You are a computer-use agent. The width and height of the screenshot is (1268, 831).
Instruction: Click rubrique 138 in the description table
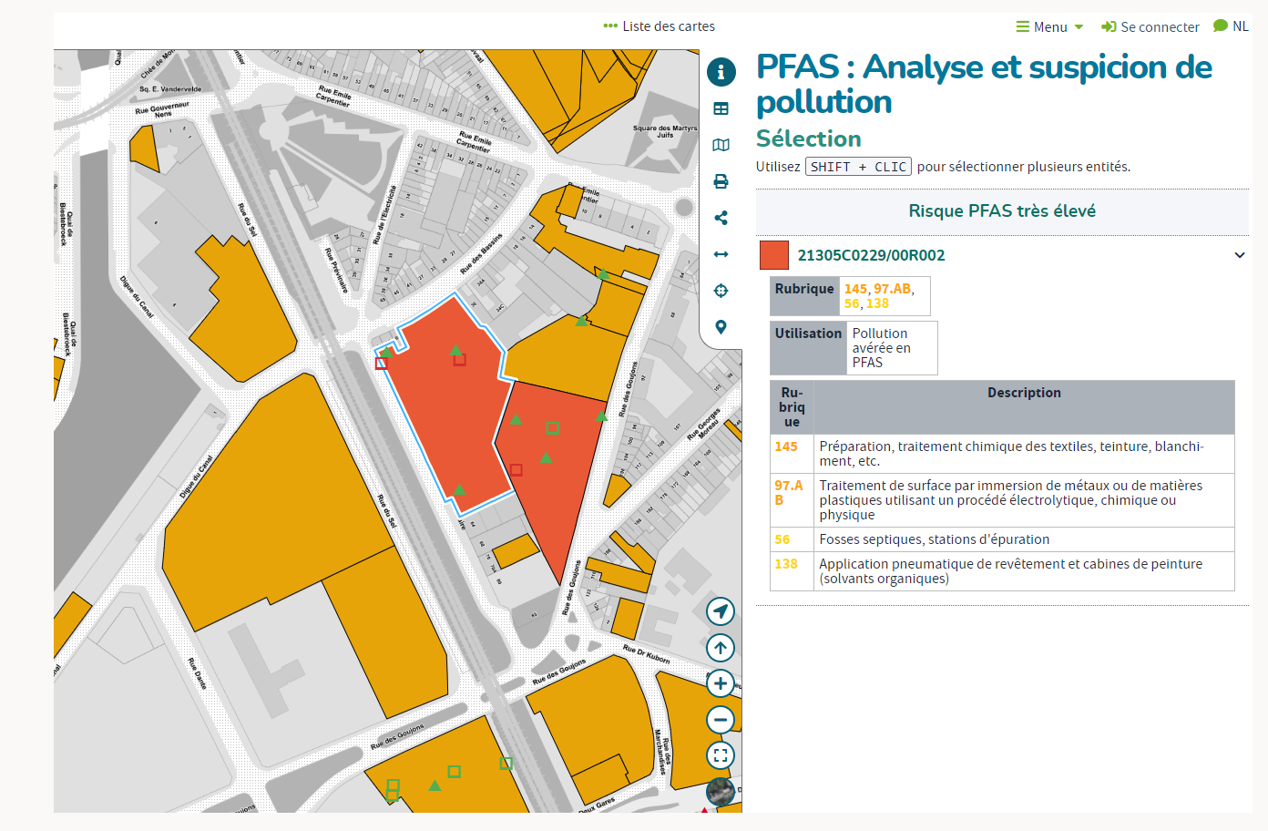[x=786, y=564]
